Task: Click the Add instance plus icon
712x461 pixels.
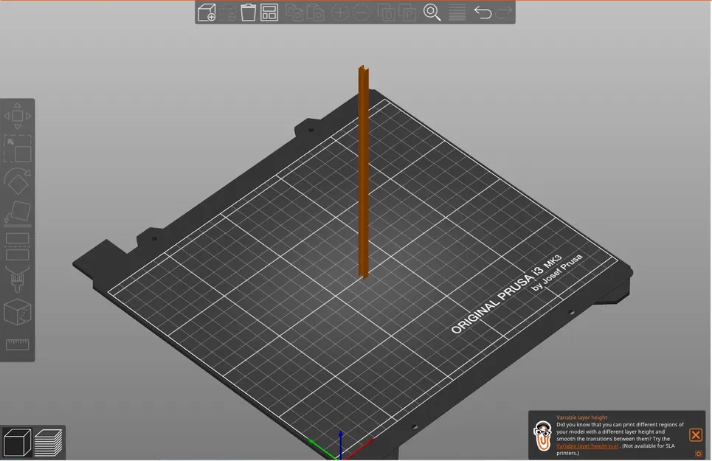Action: 339,13
